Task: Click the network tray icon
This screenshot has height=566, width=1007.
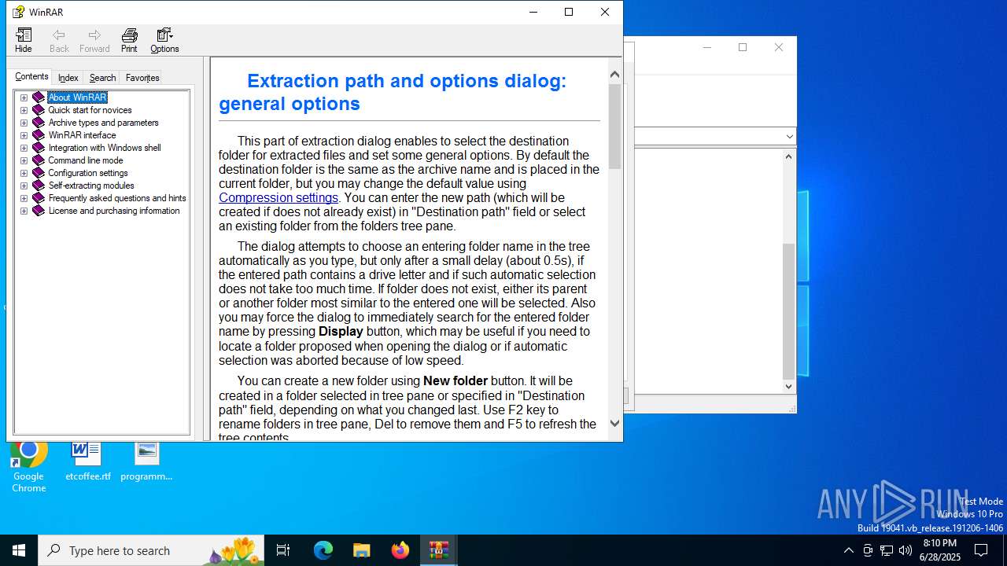Action: click(x=887, y=550)
